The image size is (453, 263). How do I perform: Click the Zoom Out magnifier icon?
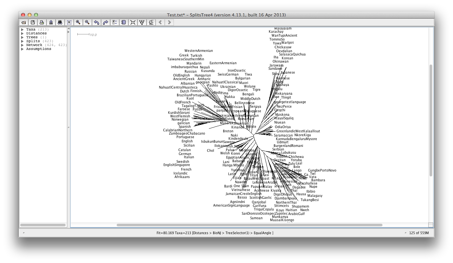point(87,22)
